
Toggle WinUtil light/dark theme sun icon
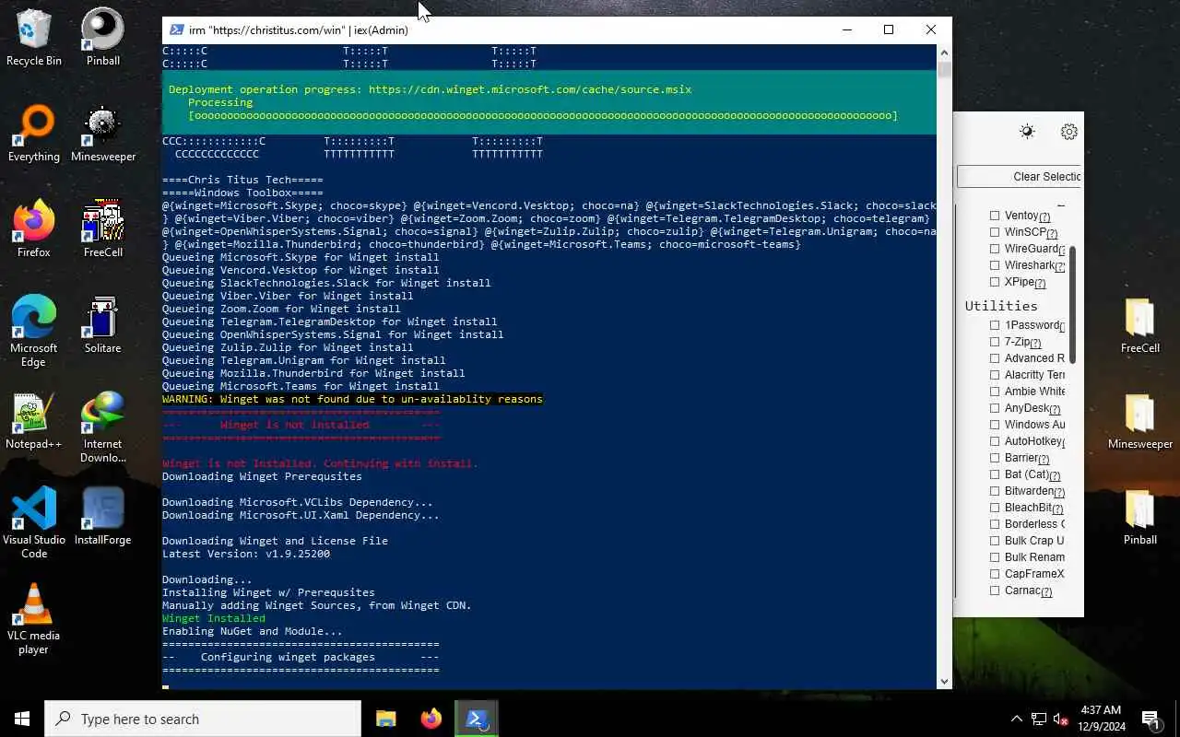1027,132
